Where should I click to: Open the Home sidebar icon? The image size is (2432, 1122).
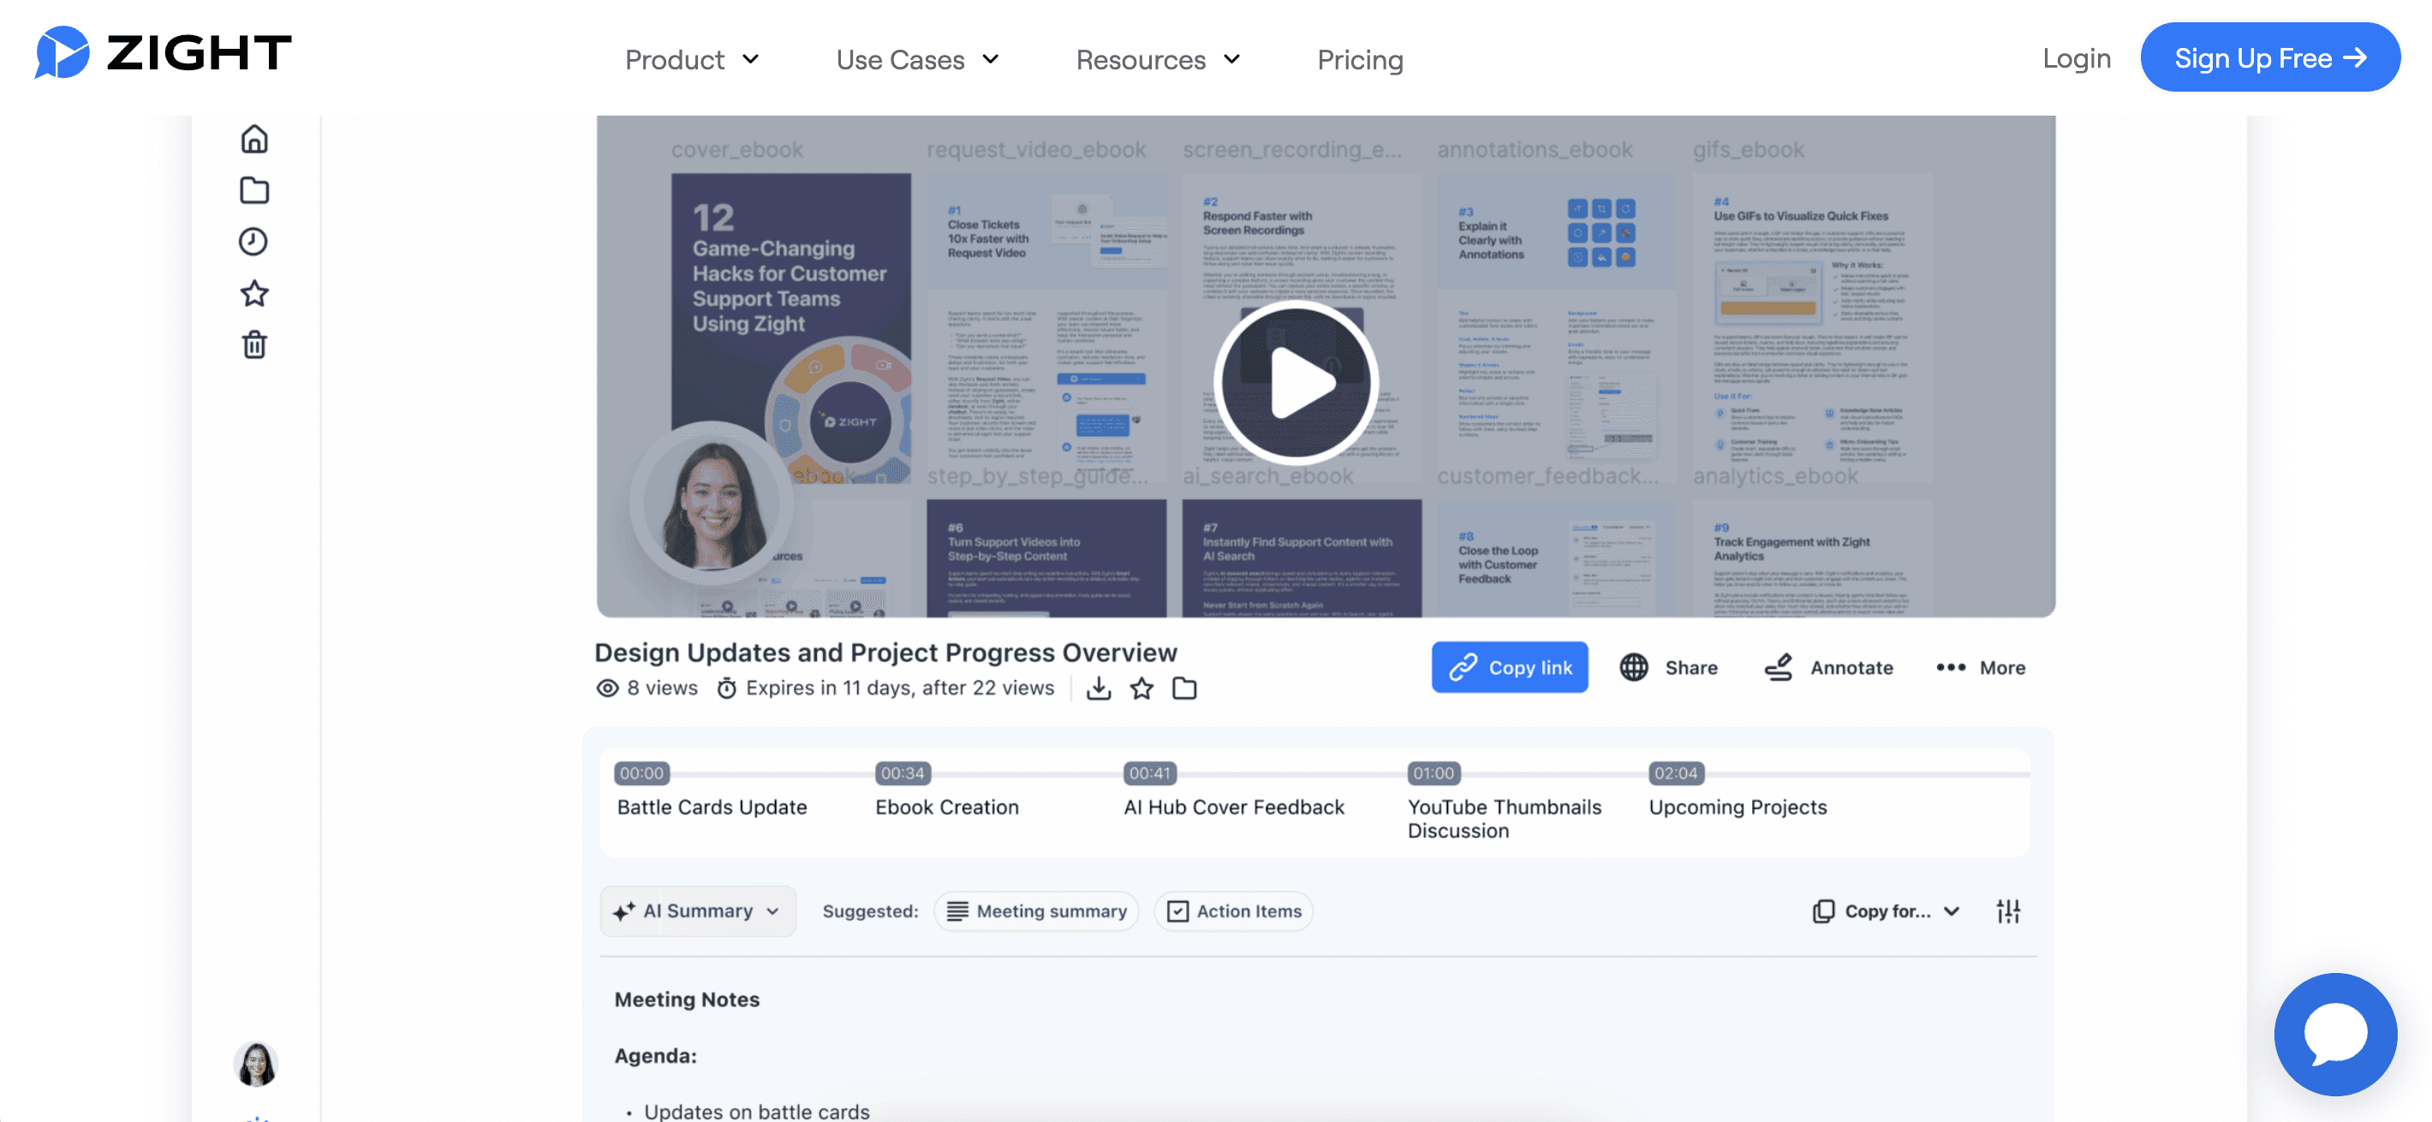point(254,140)
